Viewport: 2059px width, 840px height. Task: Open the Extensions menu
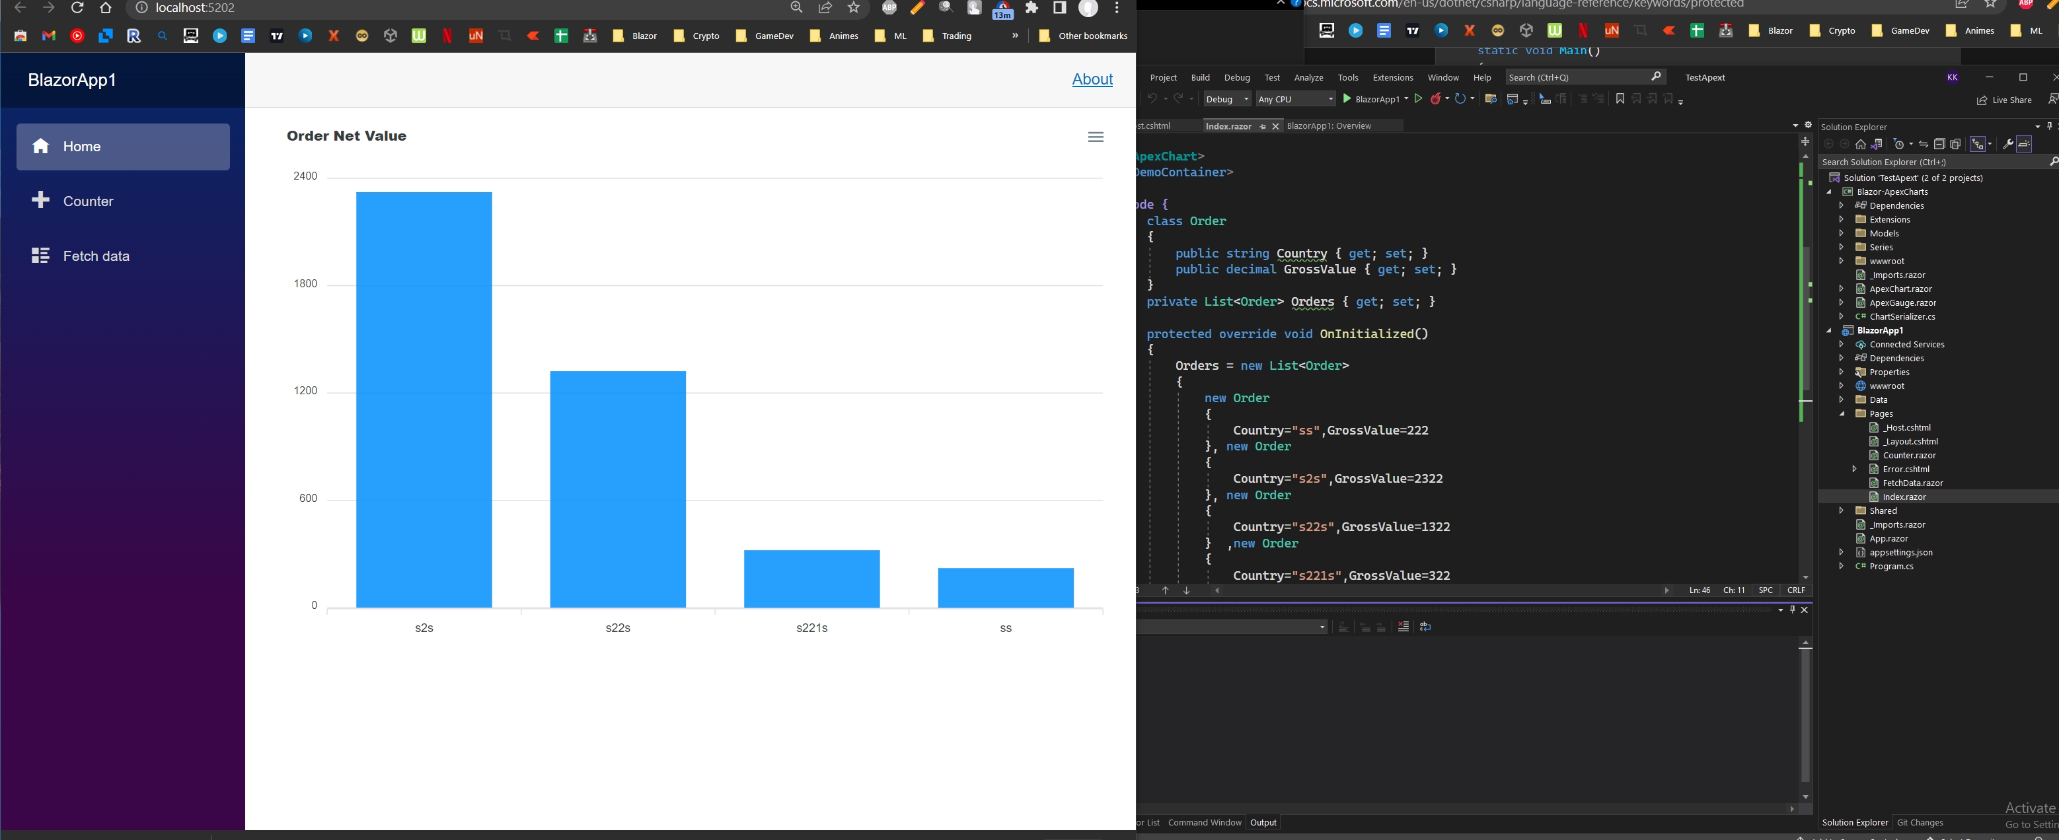click(1392, 77)
